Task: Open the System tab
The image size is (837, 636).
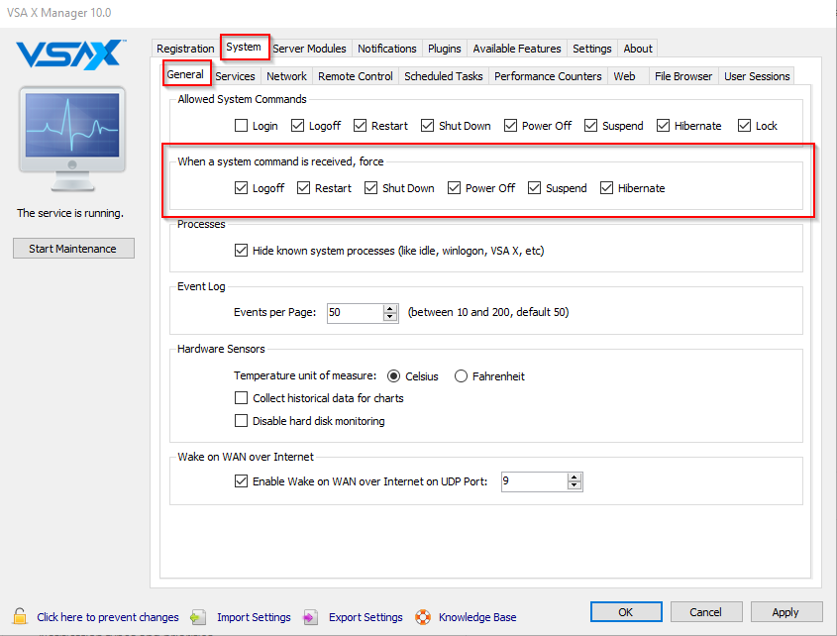Action: pyautogui.click(x=244, y=47)
